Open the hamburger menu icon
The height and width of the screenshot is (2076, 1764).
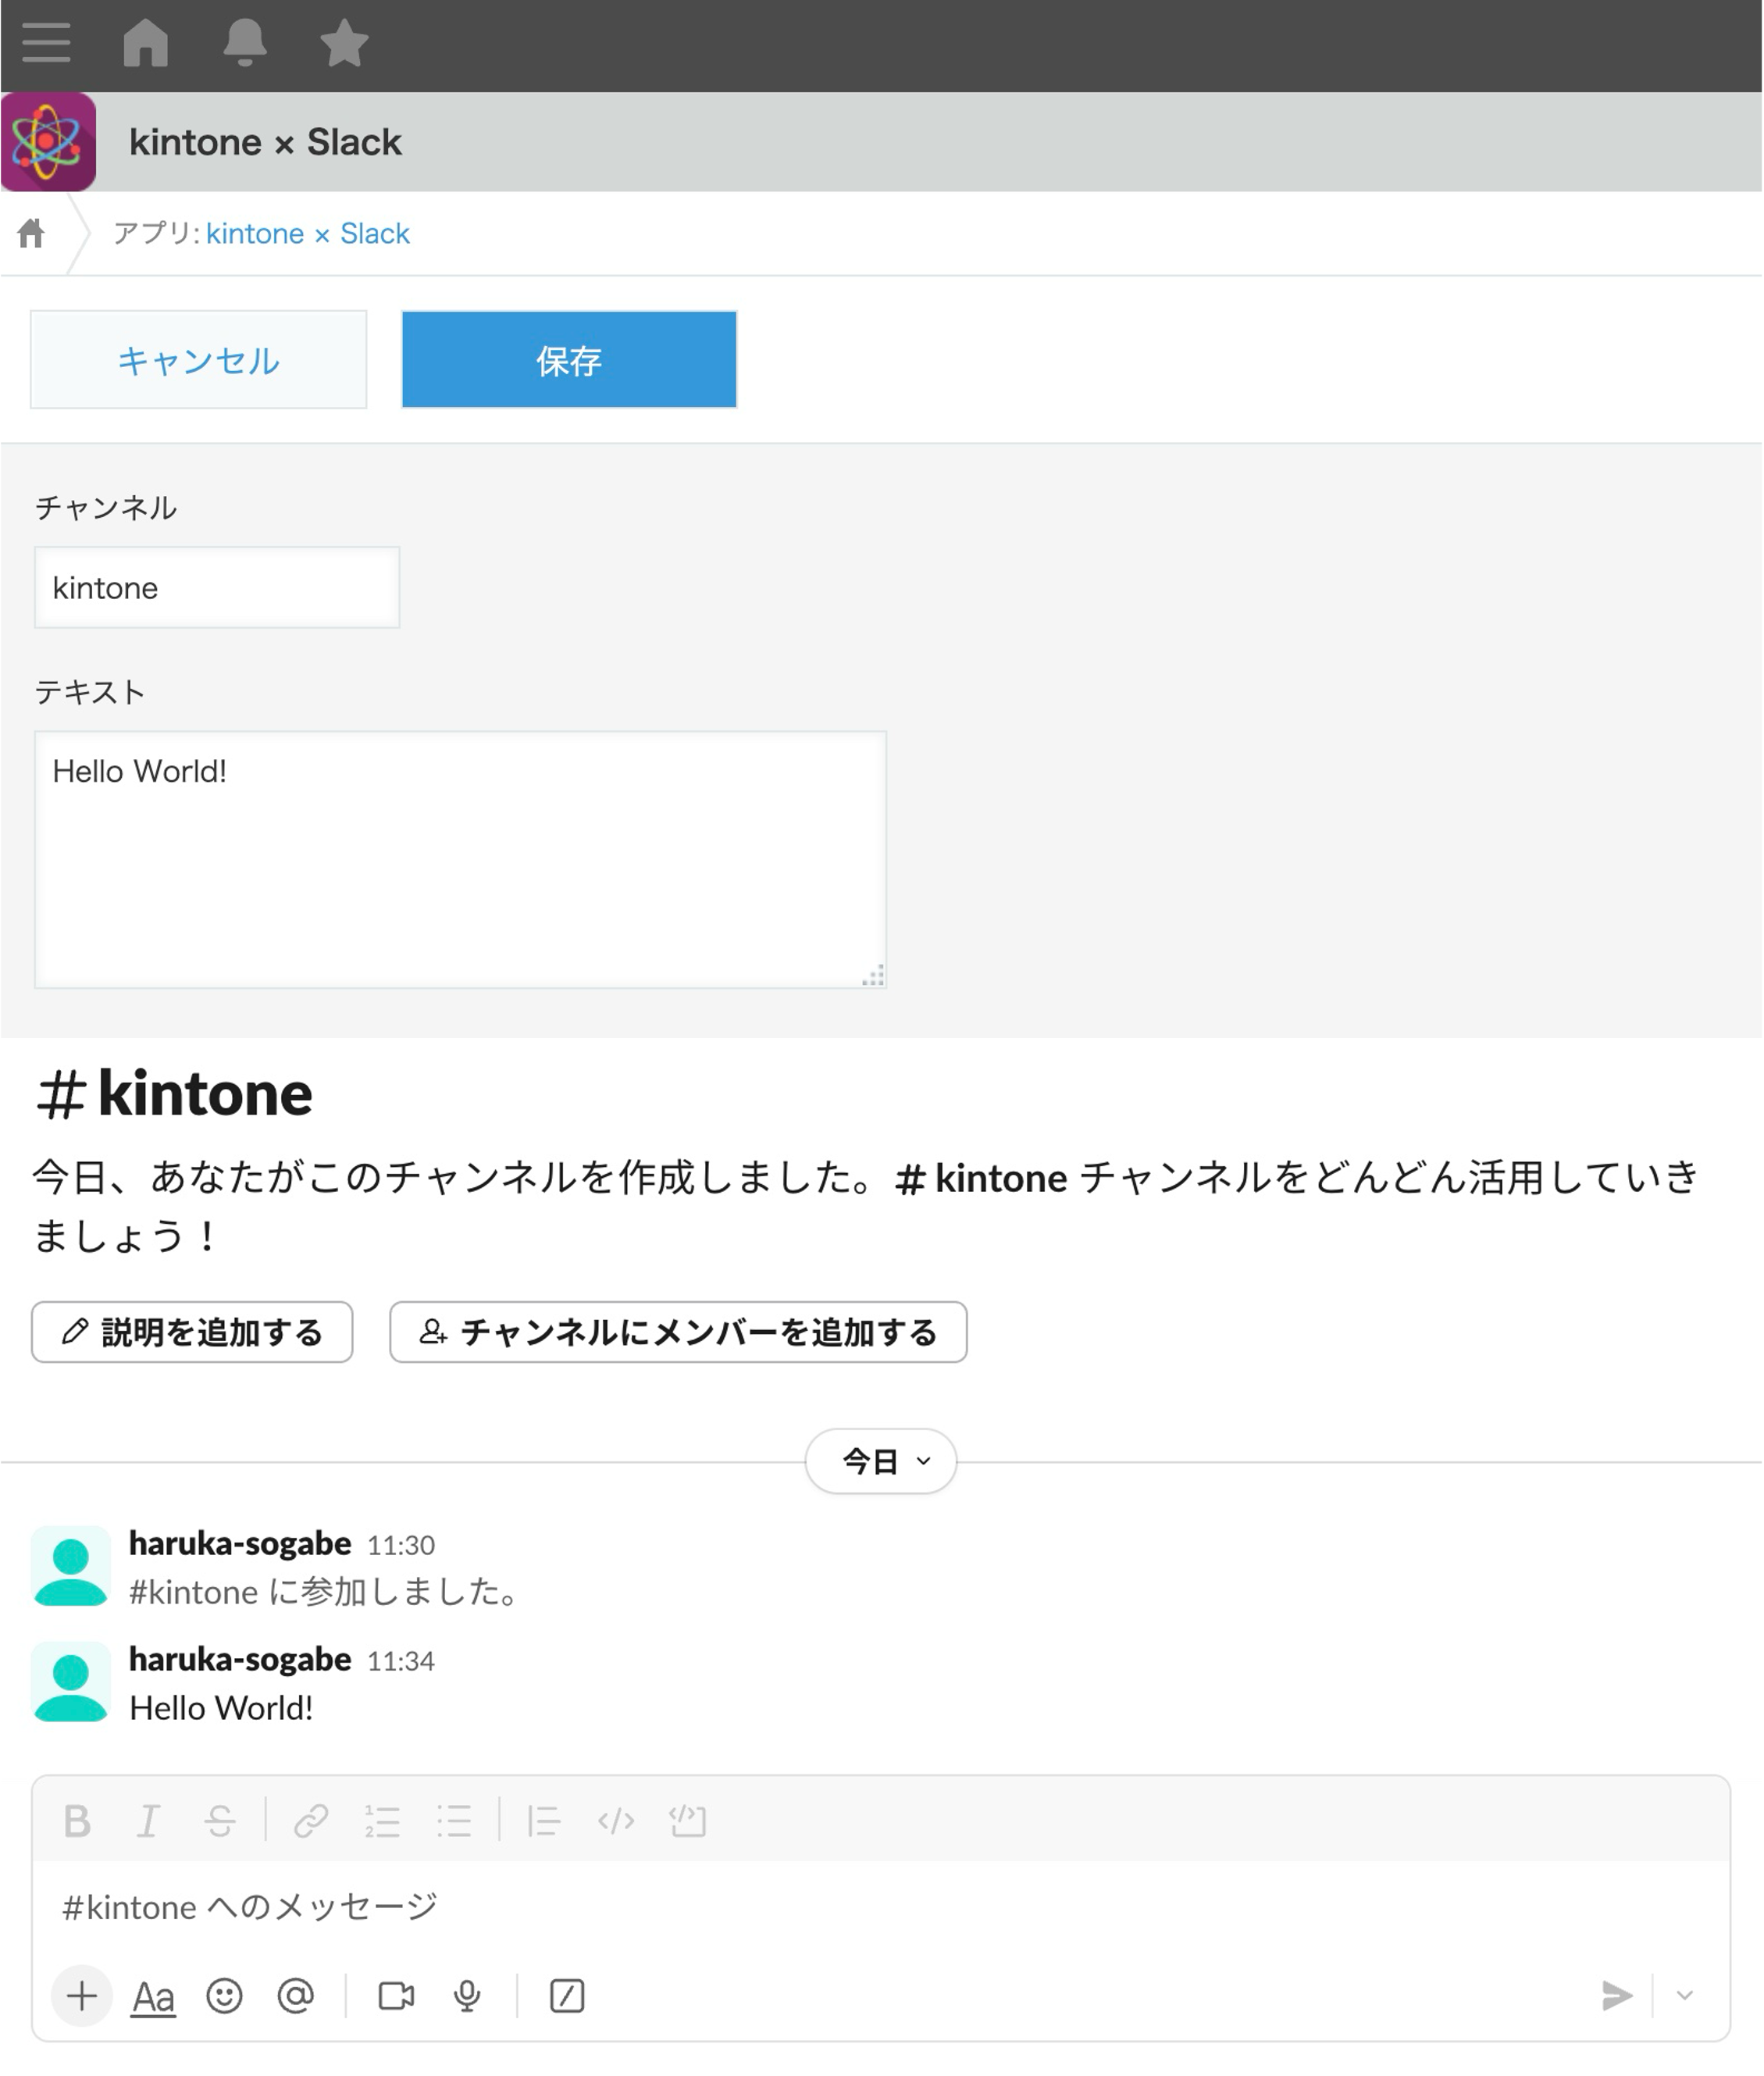tap(46, 44)
